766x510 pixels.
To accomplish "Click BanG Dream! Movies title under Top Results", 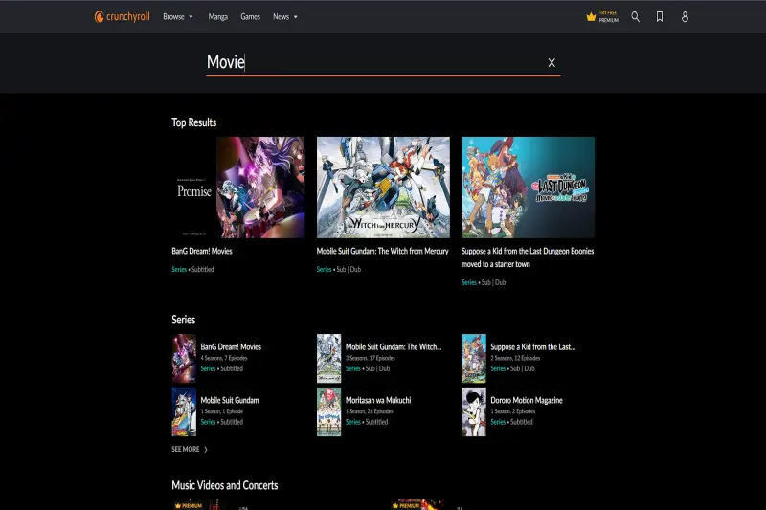I will tap(202, 251).
